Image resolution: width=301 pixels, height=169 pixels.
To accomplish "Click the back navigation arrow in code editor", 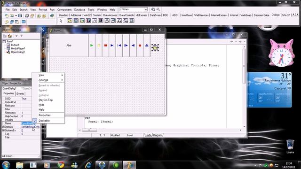I will click(232, 42).
